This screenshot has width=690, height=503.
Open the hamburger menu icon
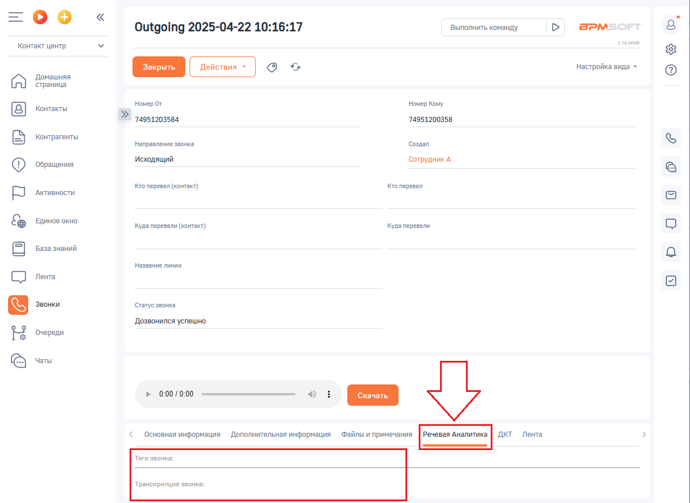(16, 17)
